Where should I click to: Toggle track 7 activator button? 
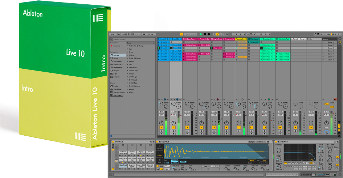click(239, 128)
